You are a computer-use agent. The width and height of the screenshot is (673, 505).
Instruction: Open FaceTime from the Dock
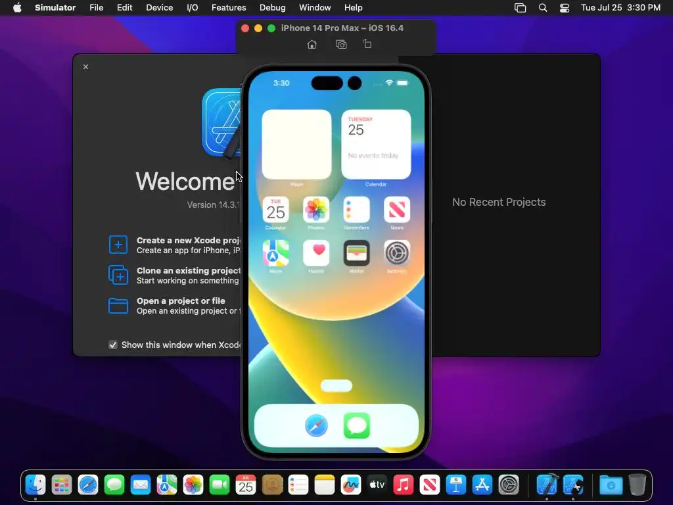pos(220,485)
